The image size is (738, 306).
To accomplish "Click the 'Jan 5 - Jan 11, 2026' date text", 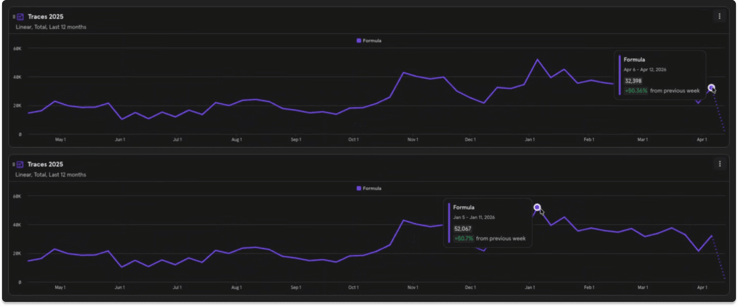I will tap(474, 217).
